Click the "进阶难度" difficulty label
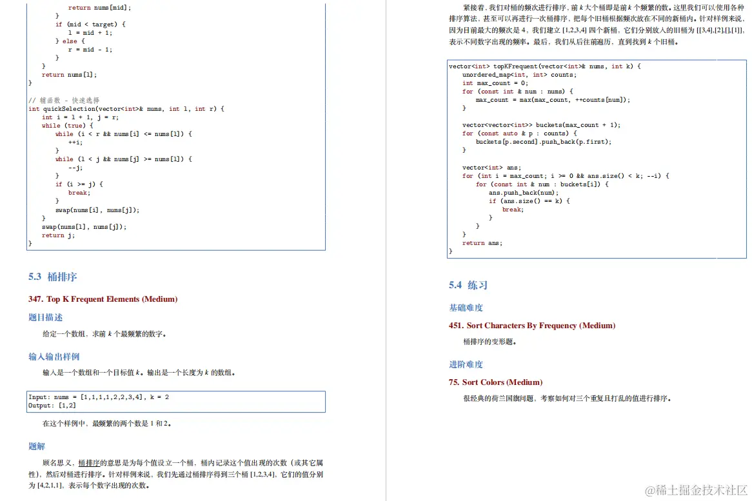Viewport: 752px width, 501px height. pyautogui.click(x=466, y=364)
